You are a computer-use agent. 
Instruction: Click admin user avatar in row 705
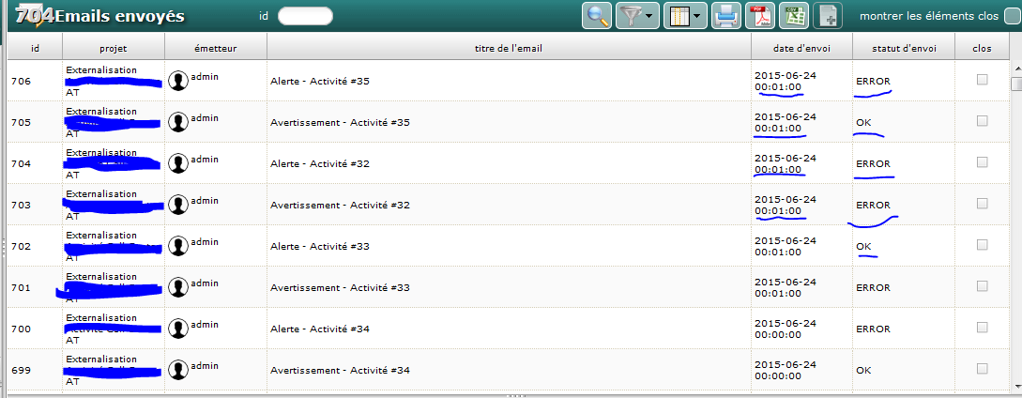178,122
